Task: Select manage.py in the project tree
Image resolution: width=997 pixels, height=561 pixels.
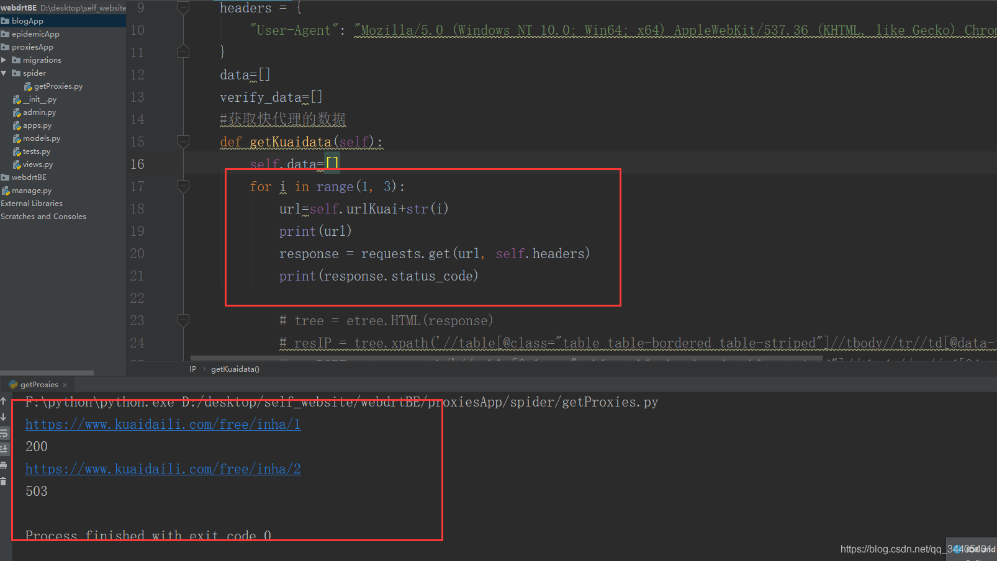Action: 32,191
